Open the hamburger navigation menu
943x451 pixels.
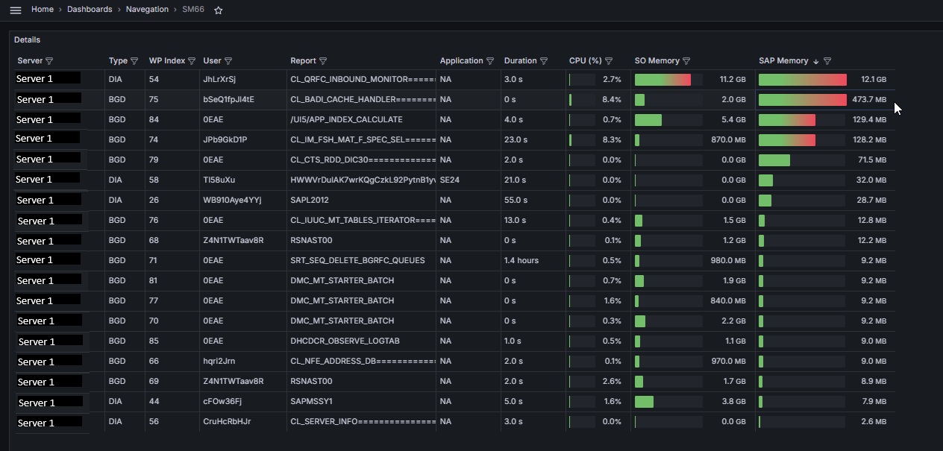coord(16,10)
